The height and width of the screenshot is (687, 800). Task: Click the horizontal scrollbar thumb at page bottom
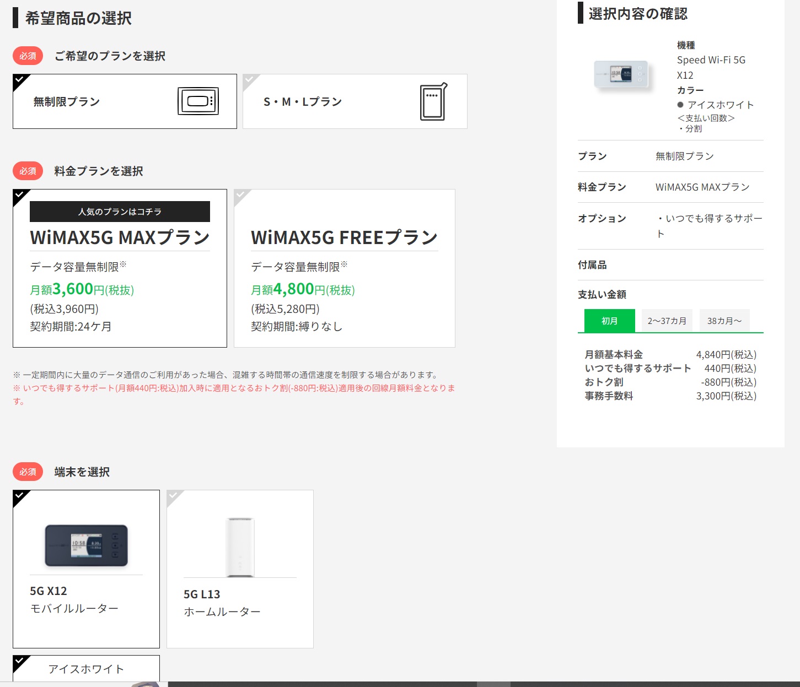tap(493, 684)
